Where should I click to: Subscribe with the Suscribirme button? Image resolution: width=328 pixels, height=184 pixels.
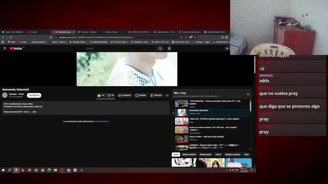34,95
